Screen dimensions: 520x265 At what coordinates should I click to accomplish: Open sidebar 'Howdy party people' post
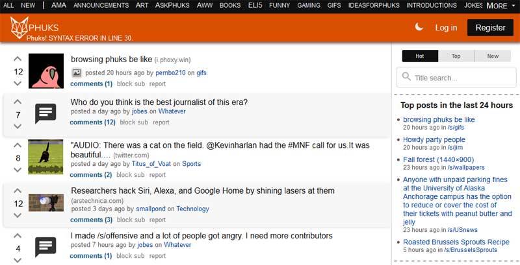point(434,139)
